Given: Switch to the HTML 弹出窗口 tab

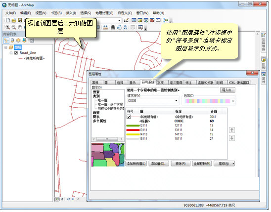Looking at the screenshot, I should [x=239, y=83].
